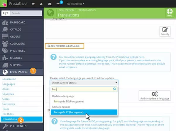Click the question mark icon in the add-language info box
This screenshot has width=176, height=131.
[54, 57]
